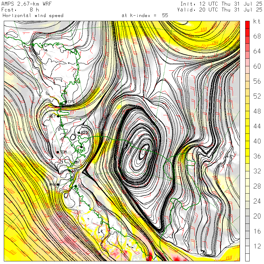264x264 pixels.
Task: Click the TOM station marker dot
Action: (x=58, y=152)
